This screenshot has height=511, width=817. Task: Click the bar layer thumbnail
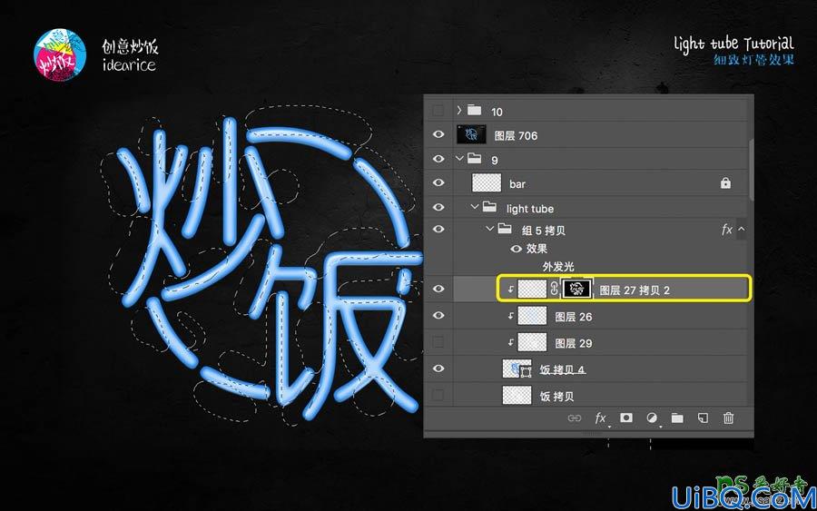pos(487,182)
